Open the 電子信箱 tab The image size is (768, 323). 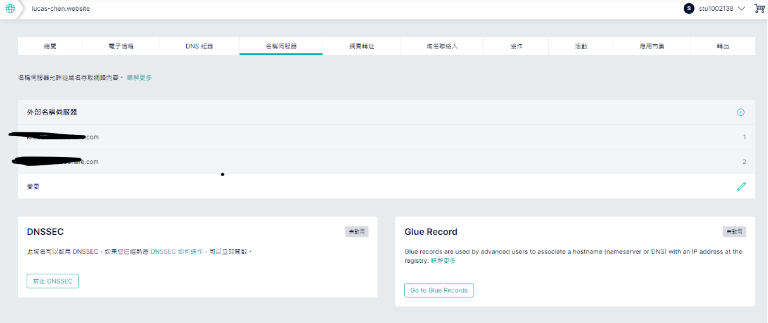tap(121, 46)
